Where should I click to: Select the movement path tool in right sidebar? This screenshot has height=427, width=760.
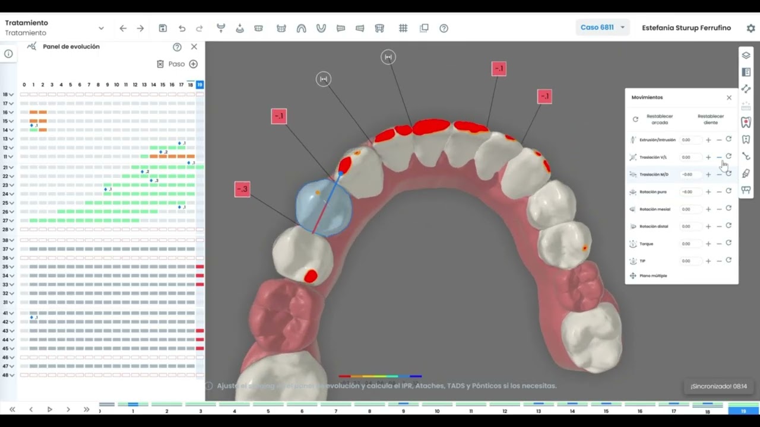click(746, 89)
